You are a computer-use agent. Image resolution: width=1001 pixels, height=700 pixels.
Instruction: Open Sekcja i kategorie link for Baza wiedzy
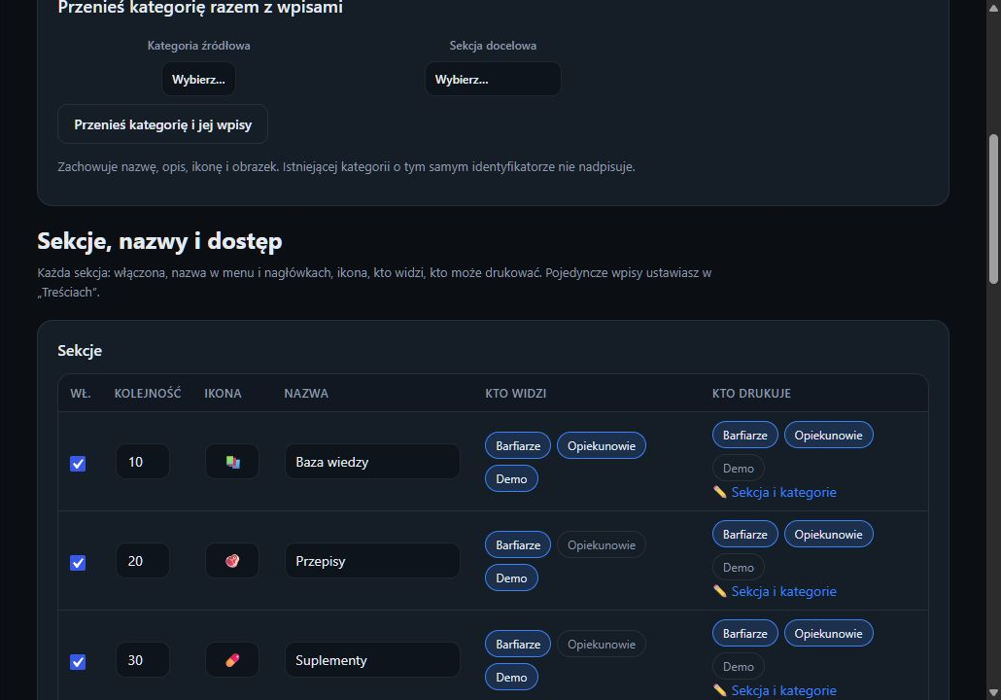coord(775,492)
